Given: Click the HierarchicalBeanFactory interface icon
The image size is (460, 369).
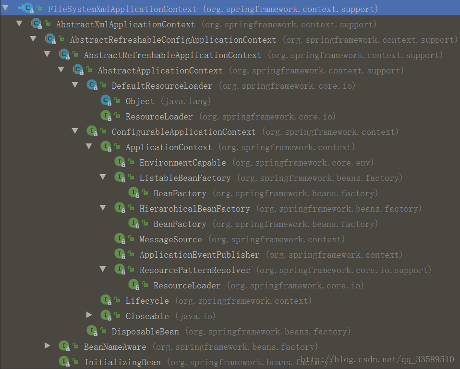Looking at the screenshot, I should pyautogui.click(x=120, y=208).
